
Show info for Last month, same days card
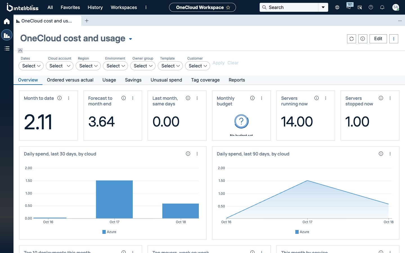pos(188,98)
